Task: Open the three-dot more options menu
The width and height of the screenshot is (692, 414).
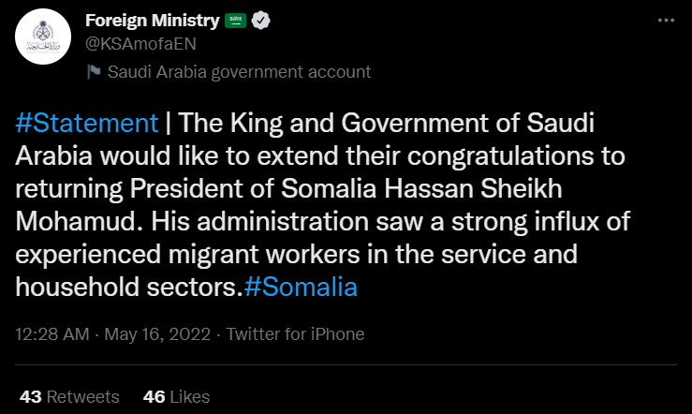Action: (666, 21)
